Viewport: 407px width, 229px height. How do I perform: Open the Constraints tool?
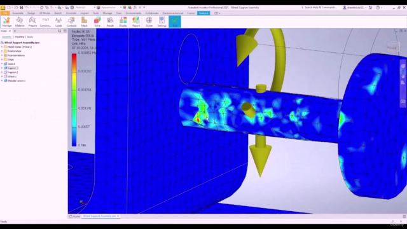point(45,22)
